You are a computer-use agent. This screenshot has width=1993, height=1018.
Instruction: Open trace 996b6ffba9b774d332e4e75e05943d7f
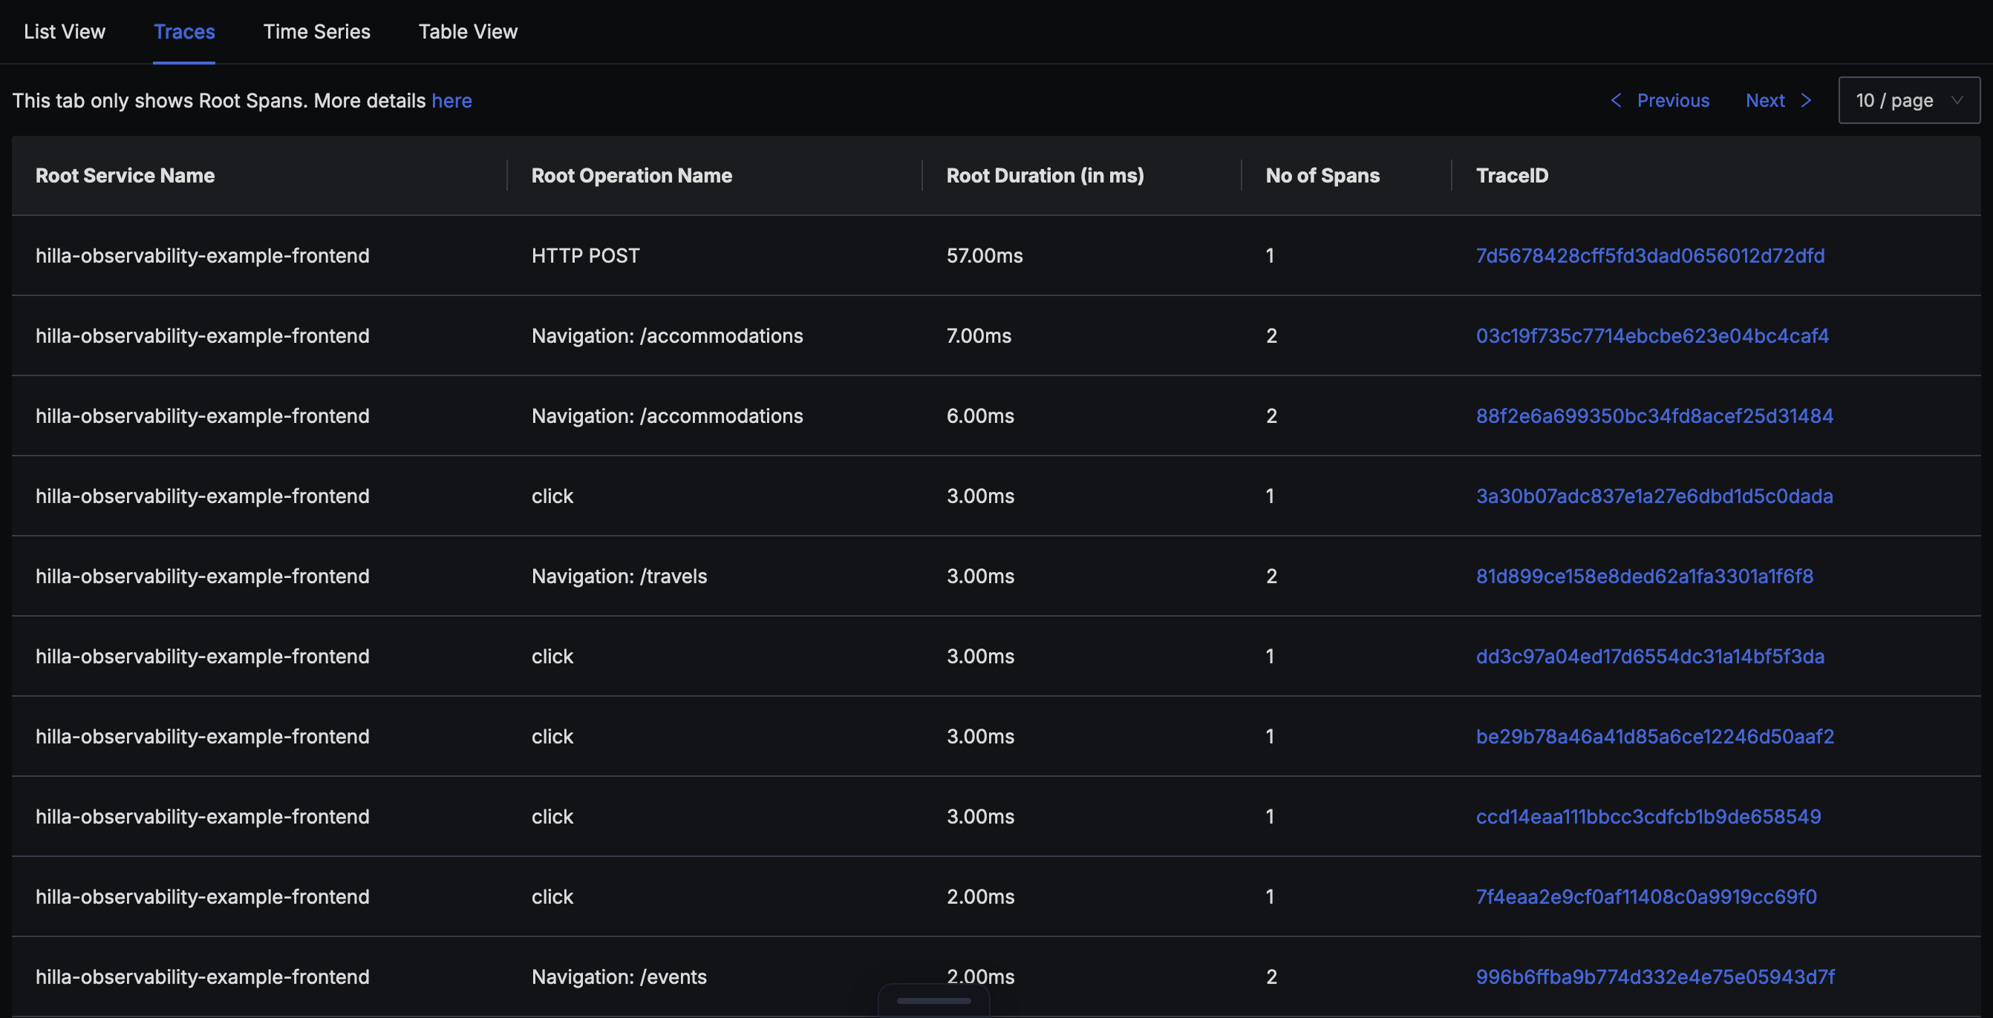pos(1655,977)
